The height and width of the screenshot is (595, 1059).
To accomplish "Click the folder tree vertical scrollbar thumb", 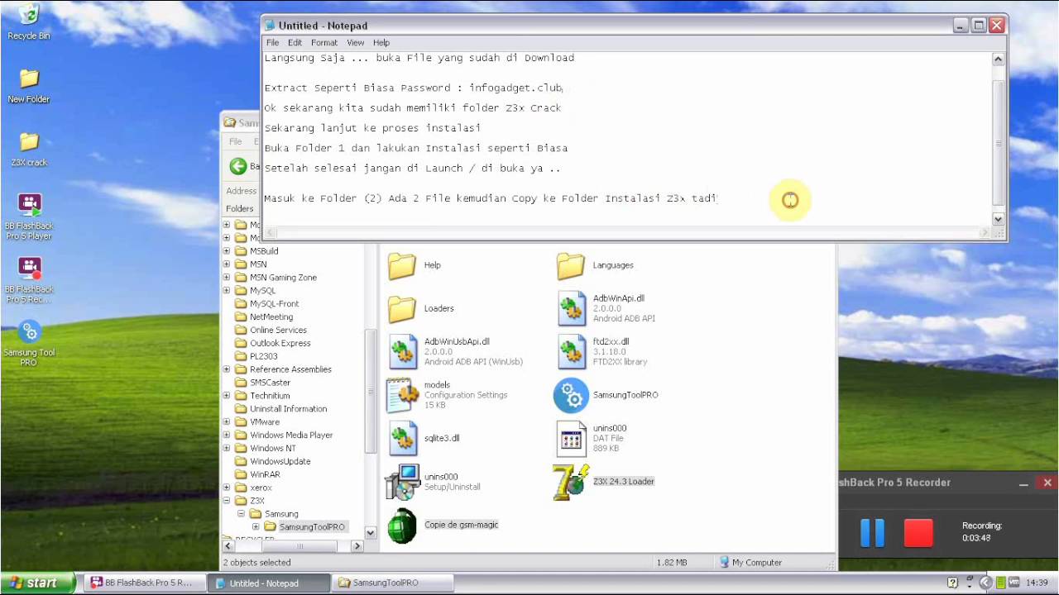I will click(x=371, y=393).
